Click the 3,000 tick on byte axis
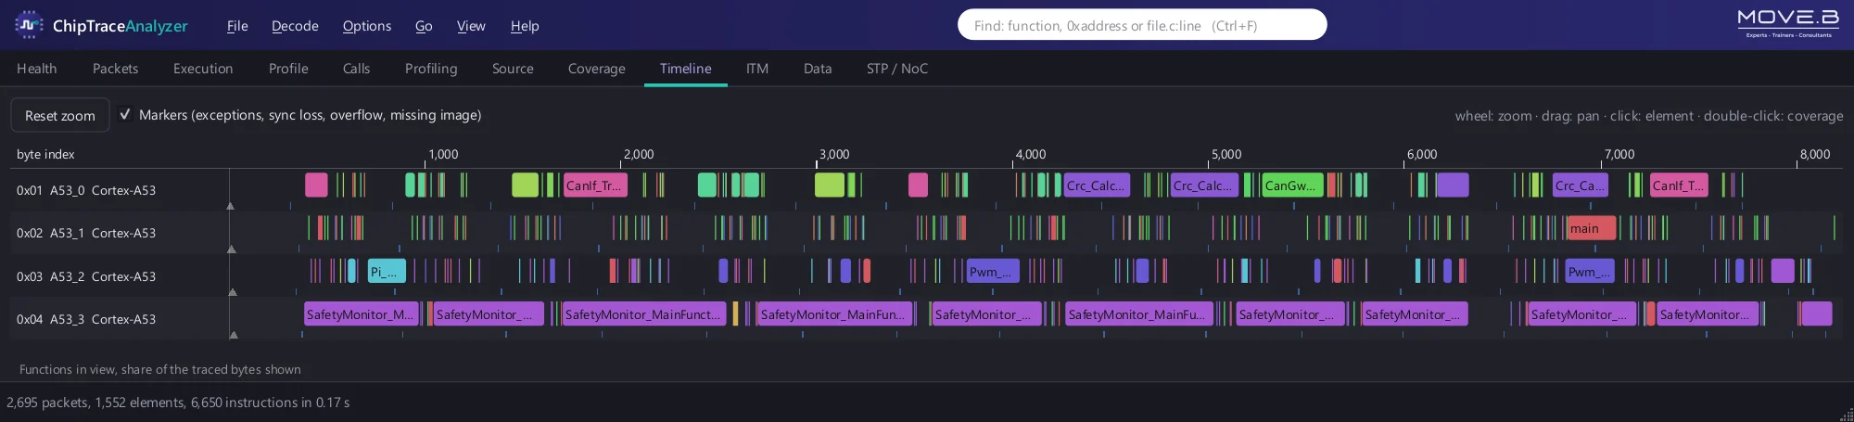Screen dimensions: 1854x422 [x=834, y=154]
